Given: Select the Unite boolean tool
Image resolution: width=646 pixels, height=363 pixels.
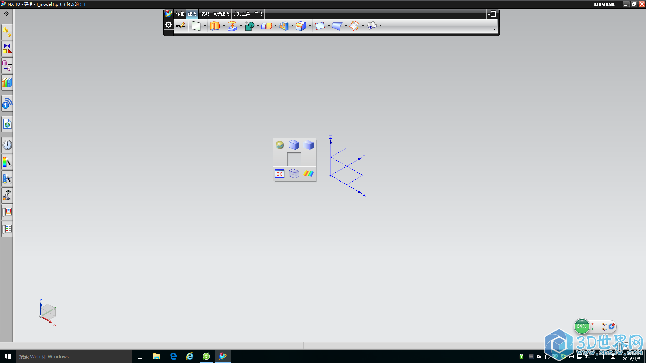Looking at the screenshot, I should tap(249, 26).
